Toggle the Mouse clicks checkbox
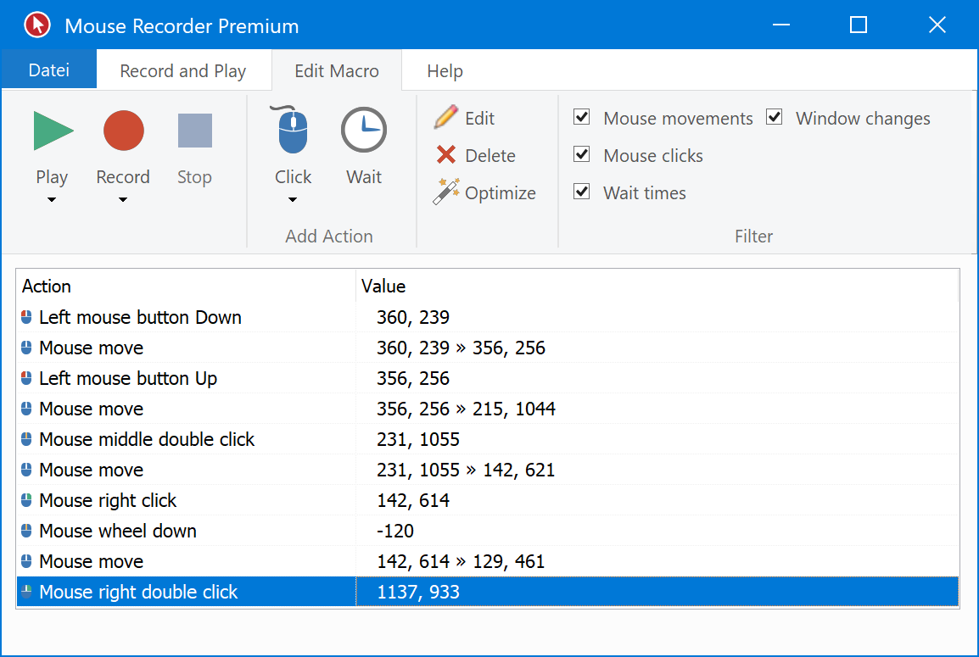 (582, 154)
